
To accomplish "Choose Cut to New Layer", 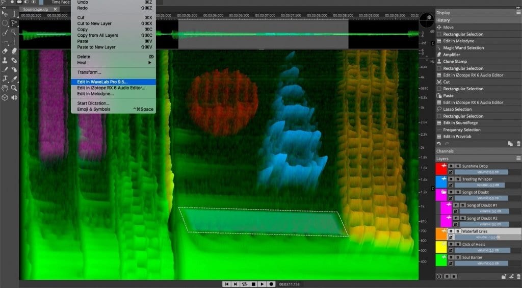I will click(x=113, y=23).
